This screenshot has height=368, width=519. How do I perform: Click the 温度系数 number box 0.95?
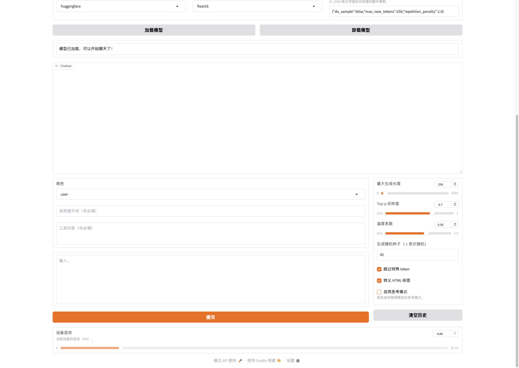tap(443, 224)
